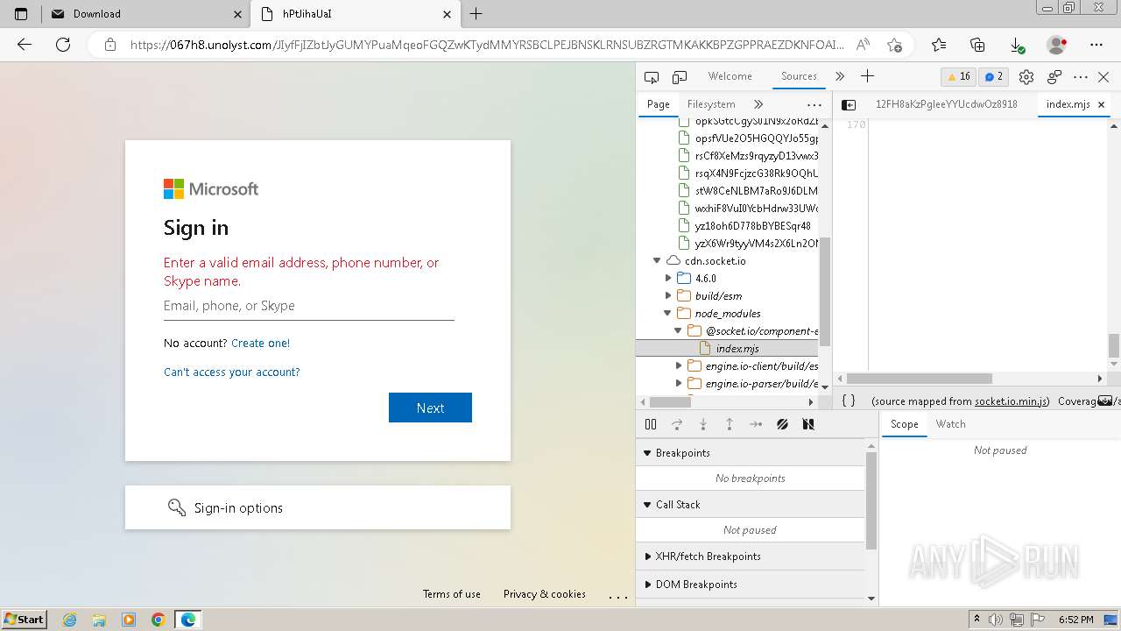Screen dimensions: 1121x631
Task: Open the Privacy & cookies link
Action: coord(545,594)
